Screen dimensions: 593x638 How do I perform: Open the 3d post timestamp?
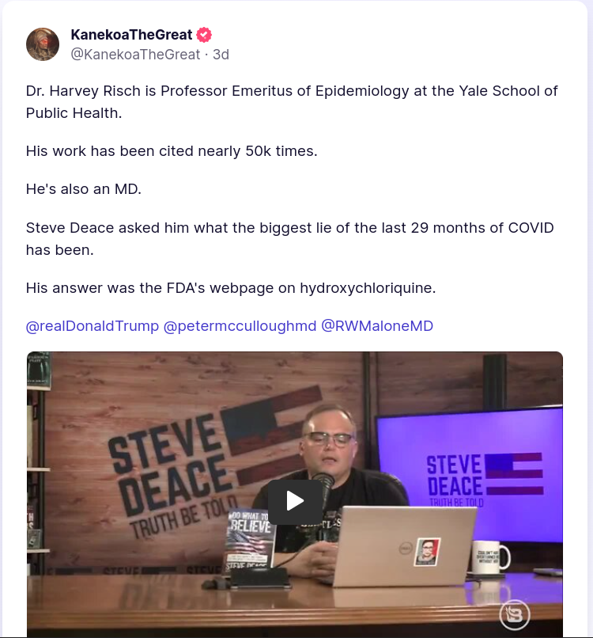pos(221,55)
